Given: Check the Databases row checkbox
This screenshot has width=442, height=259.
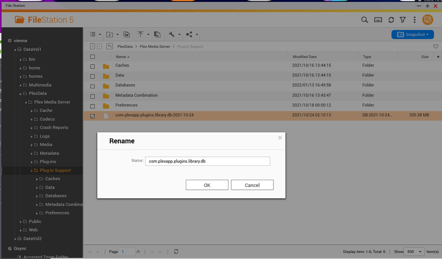Looking at the screenshot, I should [x=92, y=86].
